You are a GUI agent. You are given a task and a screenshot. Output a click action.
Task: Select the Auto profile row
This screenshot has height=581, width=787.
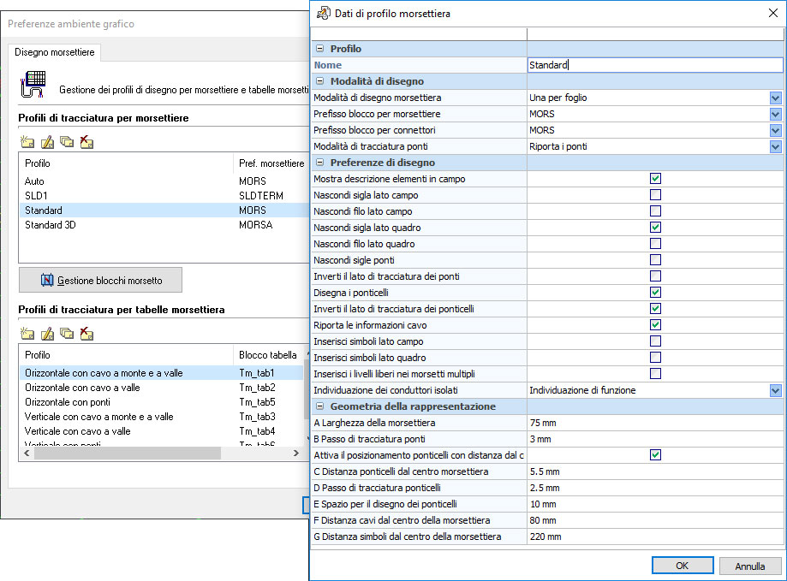(164, 181)
